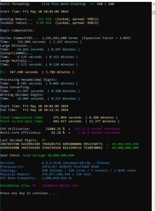Click validation file 'Pi - 20240510-101431.txt'
This screenshot has height=211, width=156.
pyautogui.click(x=55, y=186)
